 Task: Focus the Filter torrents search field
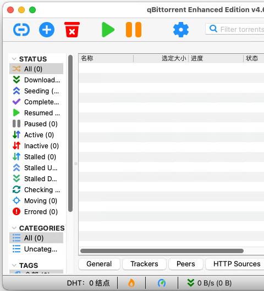click(235, 29)
